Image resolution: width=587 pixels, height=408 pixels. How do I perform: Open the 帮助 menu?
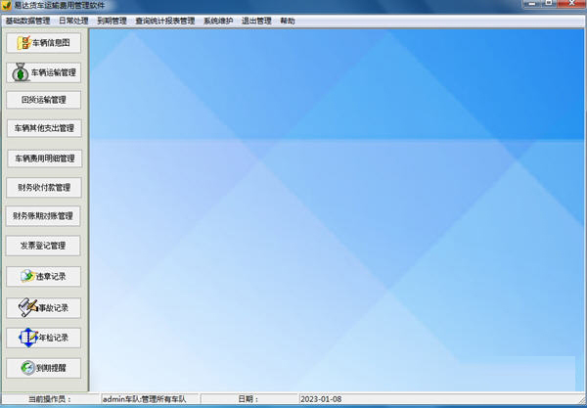pos(288,21)
